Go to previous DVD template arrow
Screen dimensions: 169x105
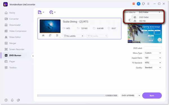click(130, 20)
